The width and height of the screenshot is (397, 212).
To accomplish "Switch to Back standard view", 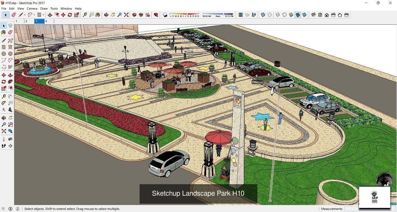I will [340, 15].
